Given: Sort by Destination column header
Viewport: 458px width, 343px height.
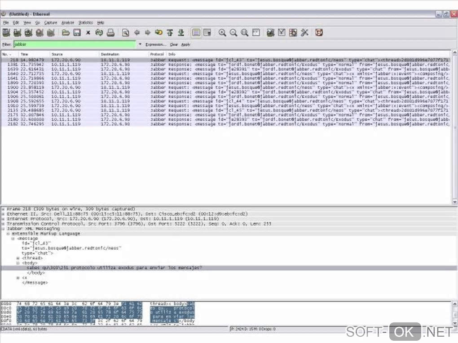Looking at the screenshot, I should point(124,54).
